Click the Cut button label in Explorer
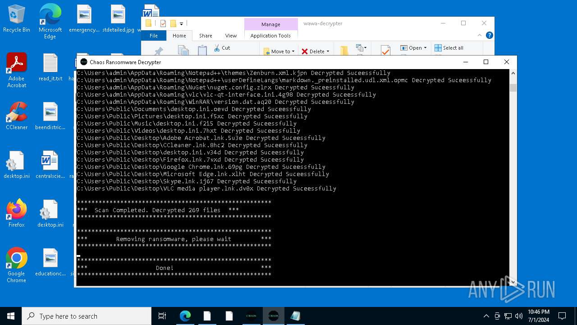Image resolution: width=577 pixels, height=325 pixels. coord(226,48)
